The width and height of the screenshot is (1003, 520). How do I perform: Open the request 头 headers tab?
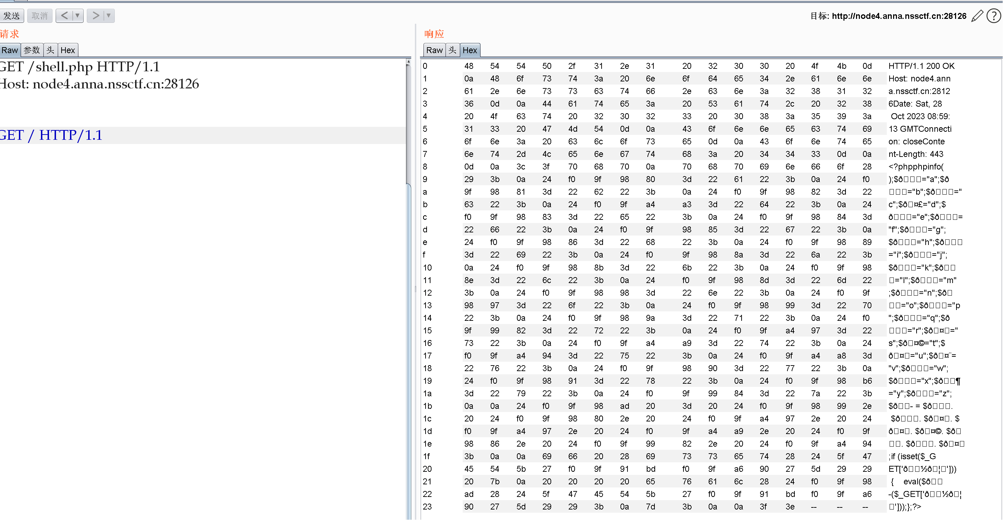tap(50, 50)
